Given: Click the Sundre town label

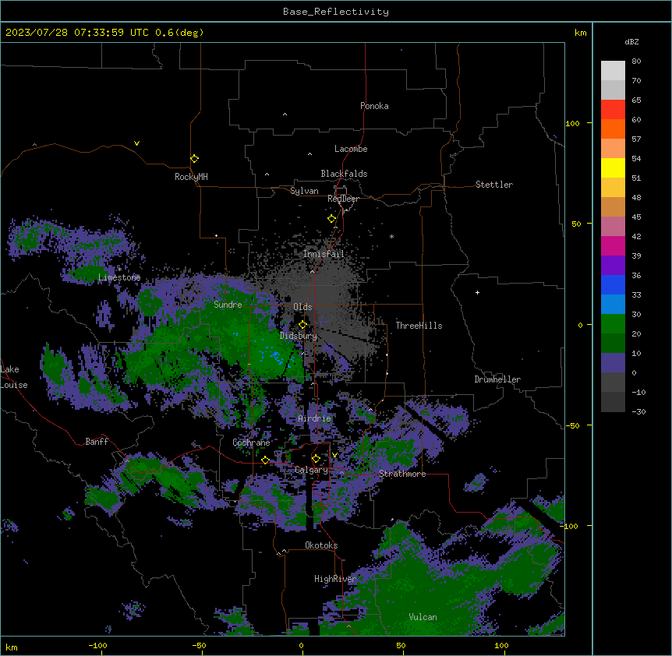Looking at the screenshot, I should pos(228,305).
